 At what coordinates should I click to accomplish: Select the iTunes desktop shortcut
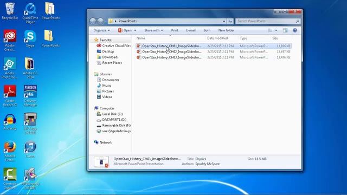30,149
